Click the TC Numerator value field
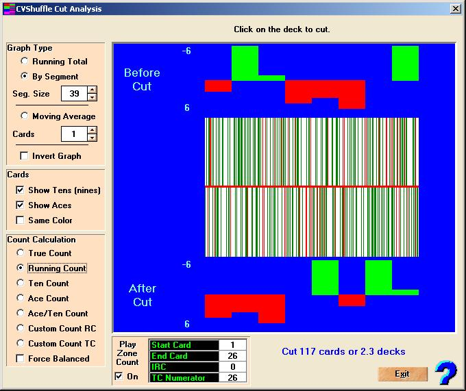Screen dimensions: 466x391 click(232, 377)
